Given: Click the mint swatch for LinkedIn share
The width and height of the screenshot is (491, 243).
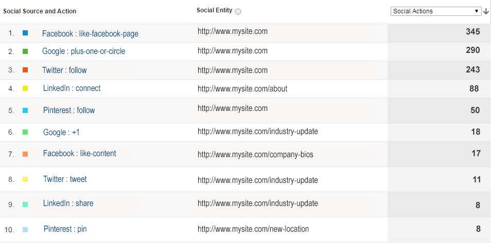Looking at the screenshot, I should [x=25, y=204].
